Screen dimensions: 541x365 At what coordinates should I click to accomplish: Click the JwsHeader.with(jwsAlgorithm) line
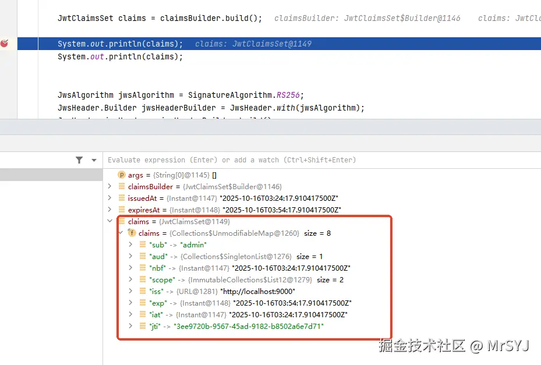(x=211, y=108)
